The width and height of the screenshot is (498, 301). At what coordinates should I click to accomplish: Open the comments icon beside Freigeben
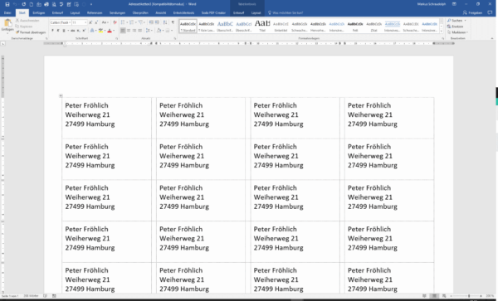pyautogui.click(x=490, y=12)
